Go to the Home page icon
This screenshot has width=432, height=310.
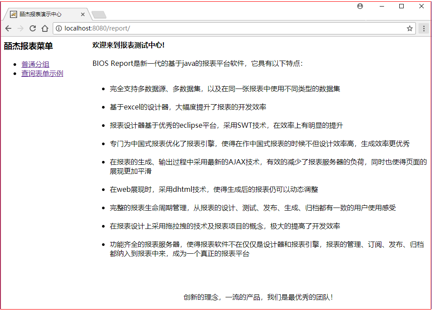click(x=44, y=28)
